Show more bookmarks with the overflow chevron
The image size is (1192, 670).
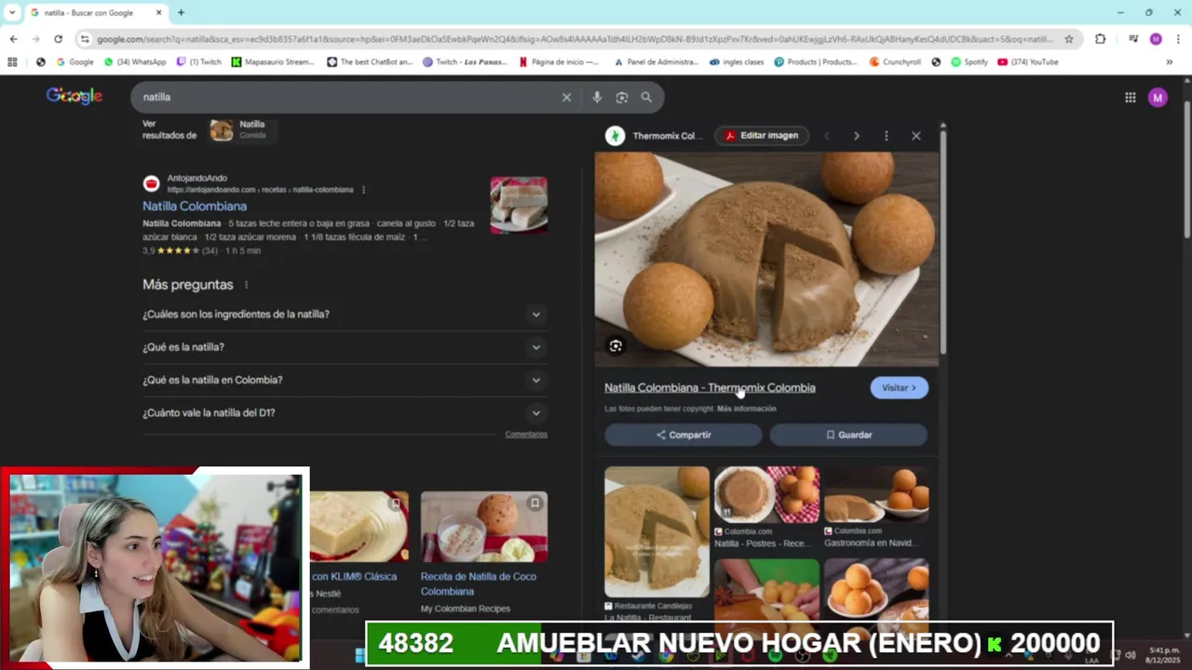(1170, 62)
